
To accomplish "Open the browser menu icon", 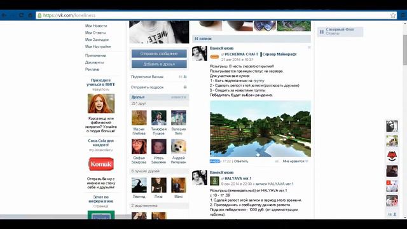I will pyautogui.click(x=403, y=15).
